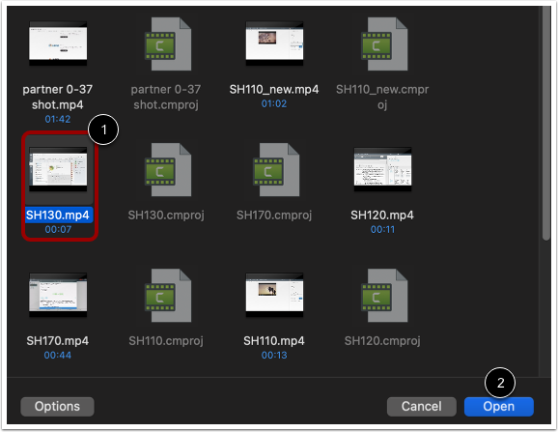Click the SH170.cmproj file name label

pyautogui.click(x=274, y=216)
